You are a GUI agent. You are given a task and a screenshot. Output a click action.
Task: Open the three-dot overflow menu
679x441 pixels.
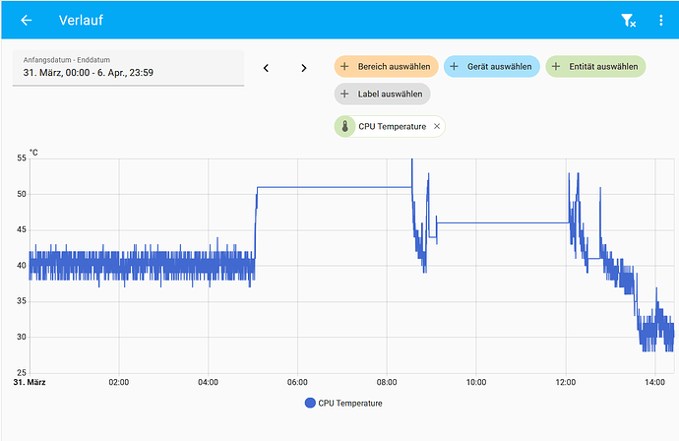pos(661,20)
